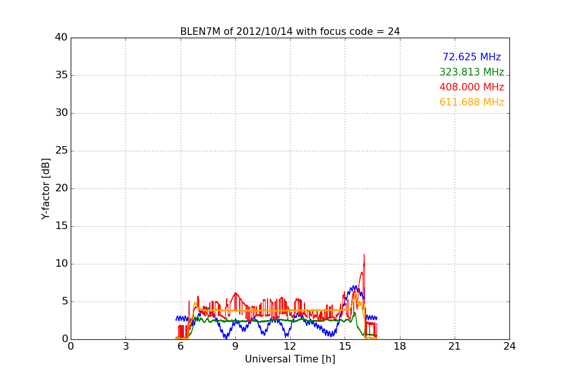Select the 12 tick on the time axis
Viewport: 566px width, 377px height.
point(290,346)
